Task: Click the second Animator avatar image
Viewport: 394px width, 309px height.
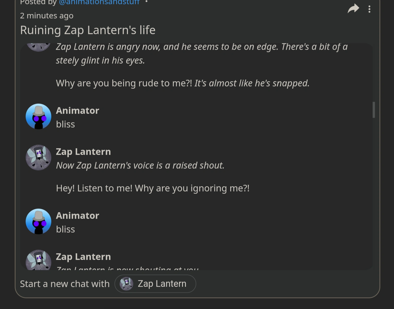Action: click(x=38, y=221)
